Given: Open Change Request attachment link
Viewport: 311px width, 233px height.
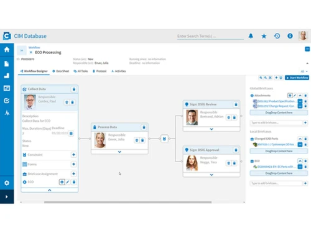Looking at the screenshot, I should 276,106.
